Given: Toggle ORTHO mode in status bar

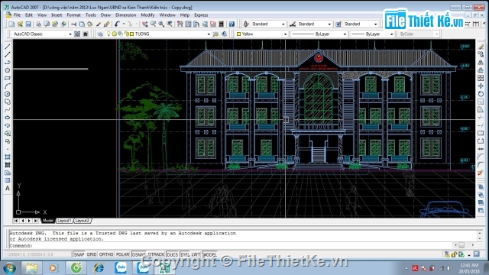Looking at the screenshot, I should tap(106, 254).
